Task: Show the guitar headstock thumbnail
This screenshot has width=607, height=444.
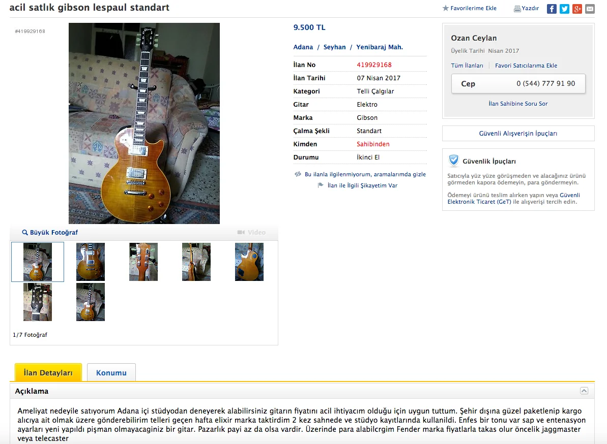Action: [x=38, y=302]
